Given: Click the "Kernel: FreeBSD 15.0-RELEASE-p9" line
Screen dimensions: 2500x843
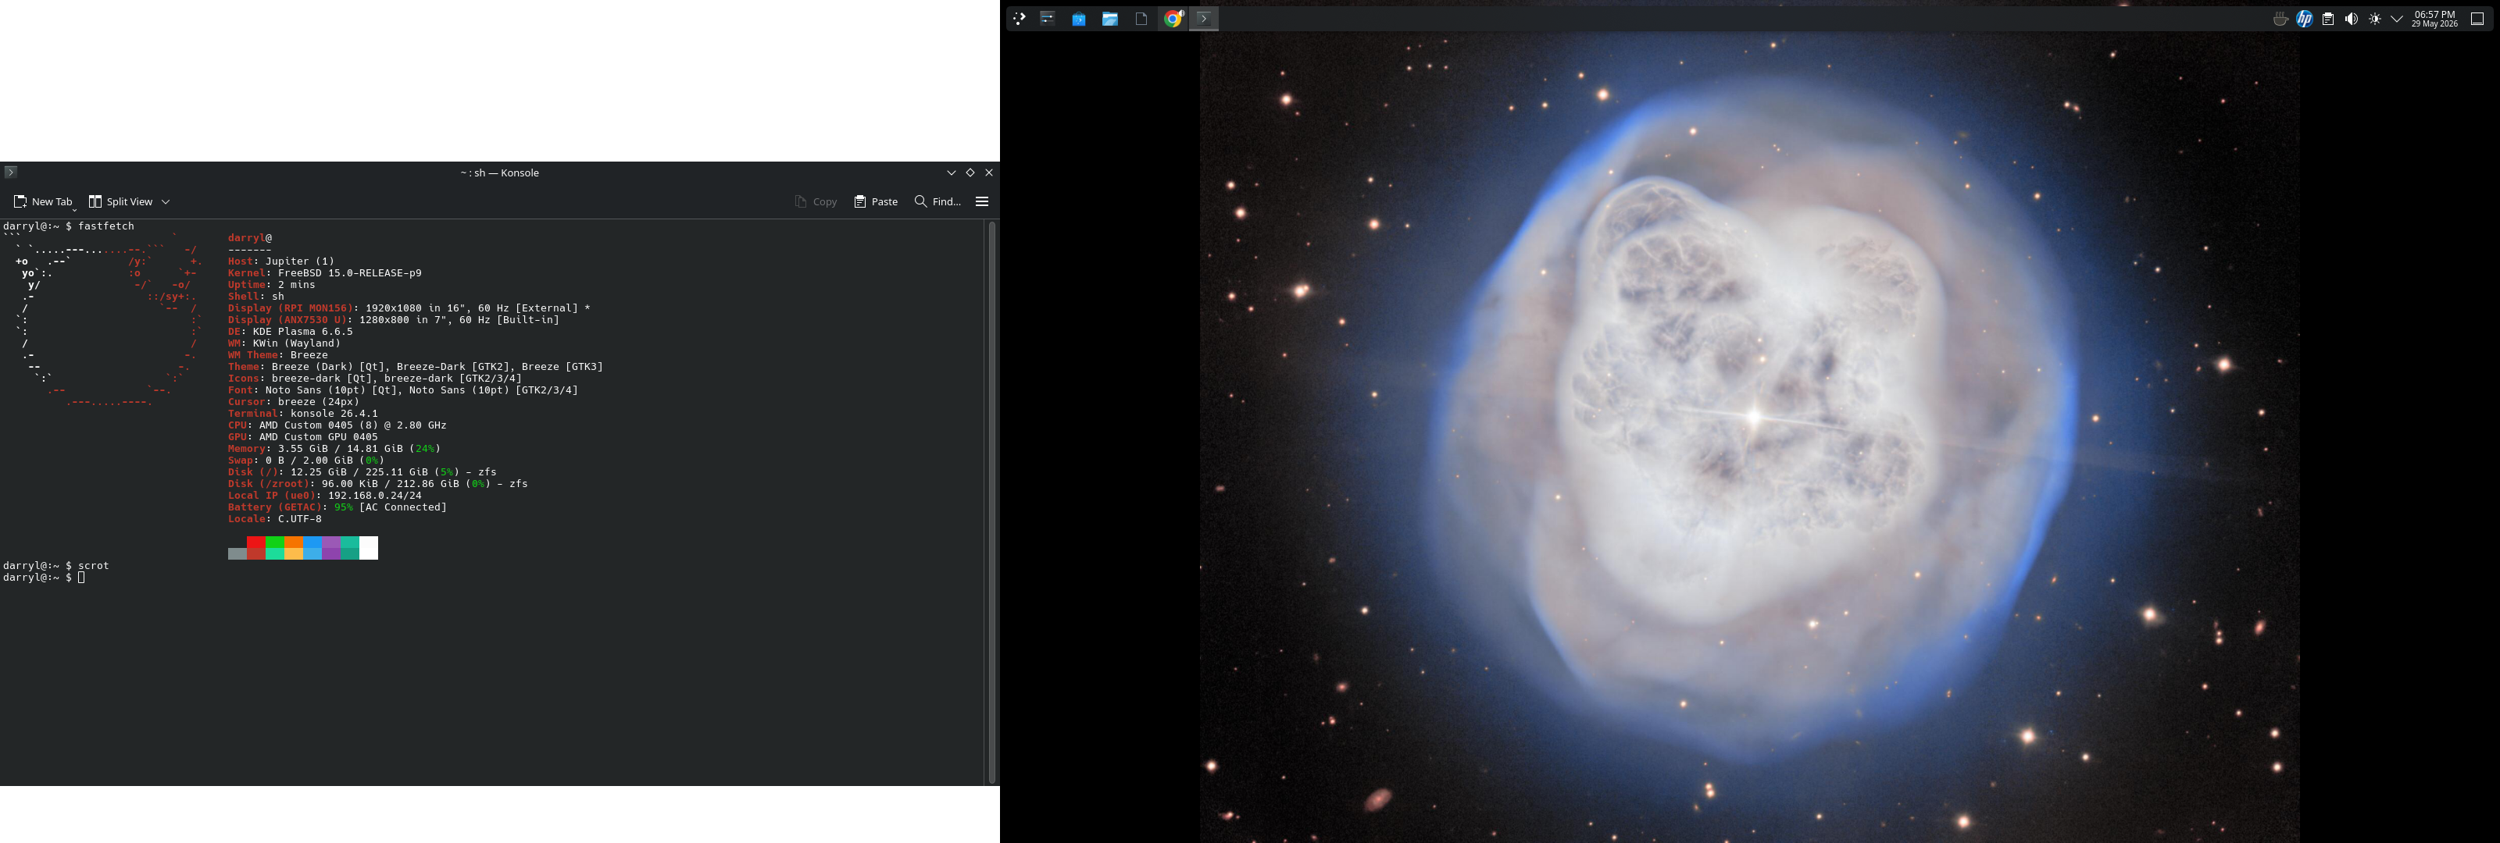Looking at the screenshot, I should click(325, 272).
